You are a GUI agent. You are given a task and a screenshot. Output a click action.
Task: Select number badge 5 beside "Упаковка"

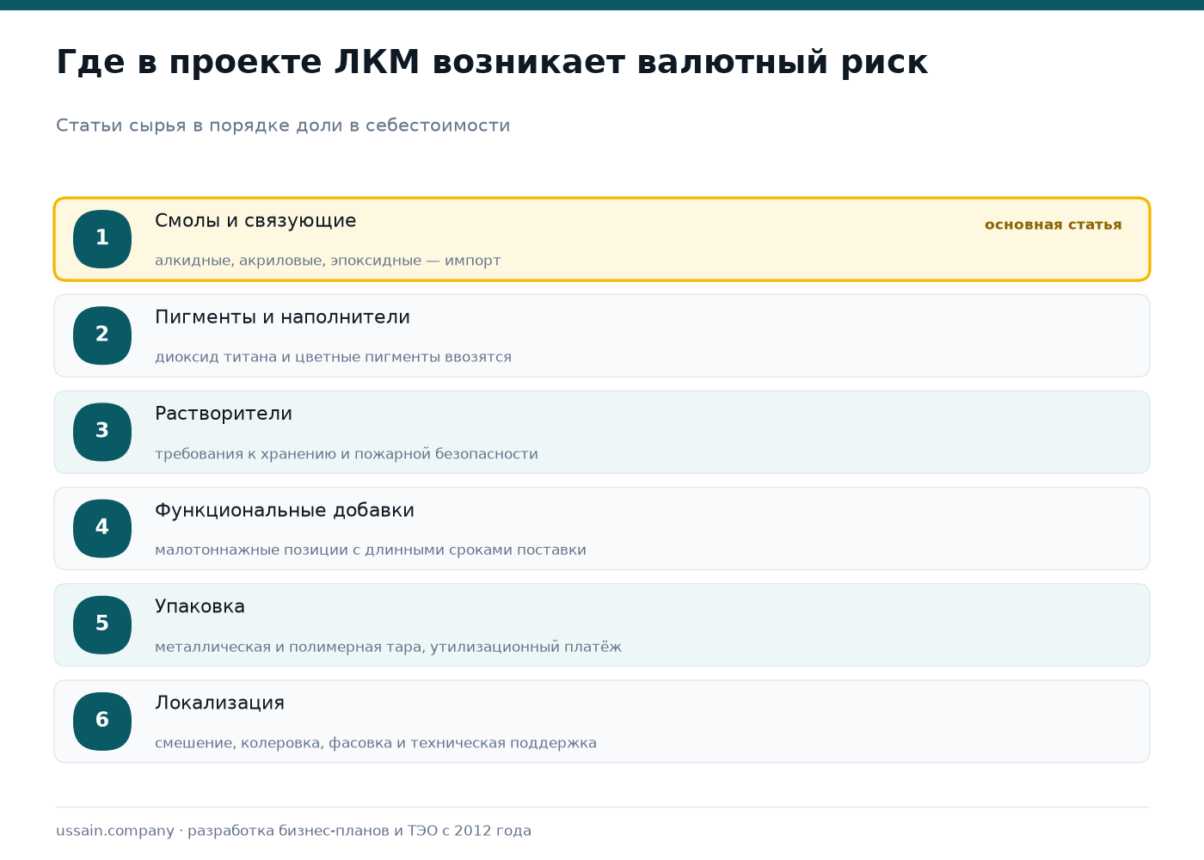(x=102, y=625)
